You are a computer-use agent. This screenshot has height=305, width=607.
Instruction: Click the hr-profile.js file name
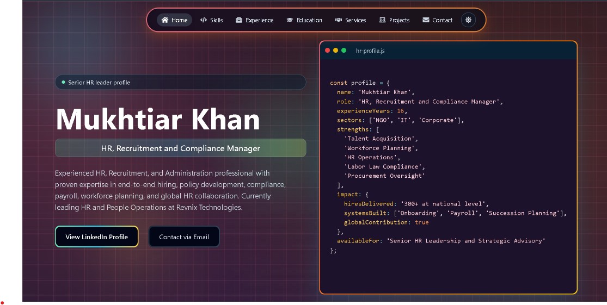coord(370,51)
